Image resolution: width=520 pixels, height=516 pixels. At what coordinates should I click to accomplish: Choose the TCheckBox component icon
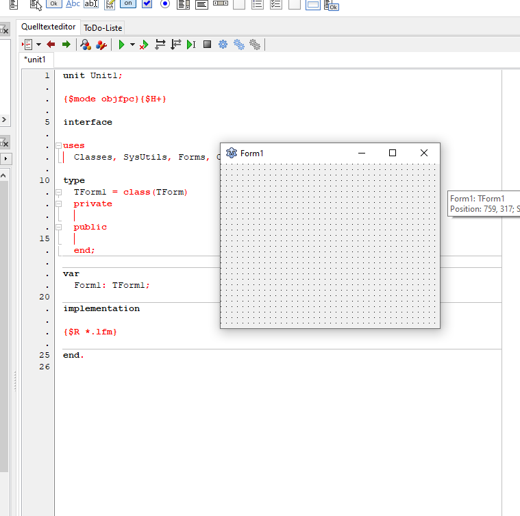pos(147,4)
